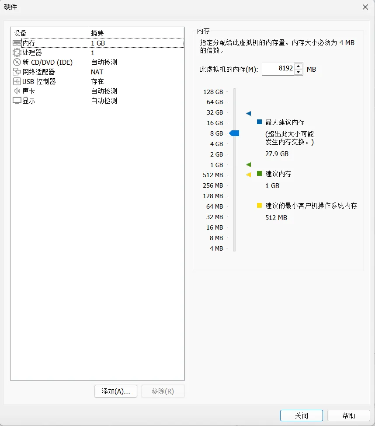Viewport: 375px width, 426px height.
Task: Select 新 CD/DVD (IDE) device row
Action: 97,62
